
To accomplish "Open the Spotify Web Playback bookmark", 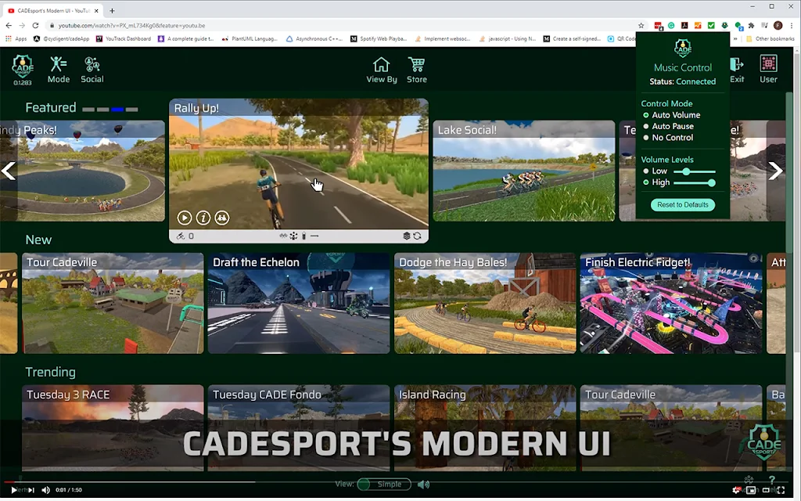I will coord(378,38).
